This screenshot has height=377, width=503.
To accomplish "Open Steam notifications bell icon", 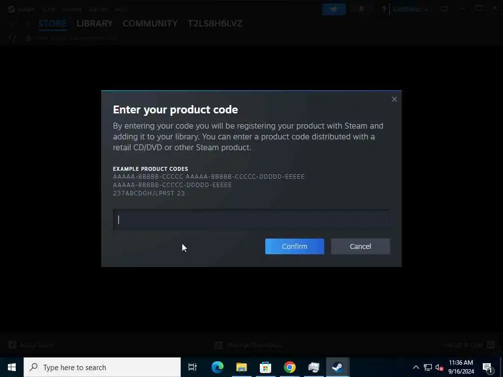I will click(361, 9).
